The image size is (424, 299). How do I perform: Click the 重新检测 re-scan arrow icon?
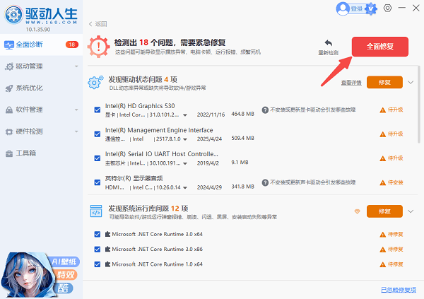[328, 44]
